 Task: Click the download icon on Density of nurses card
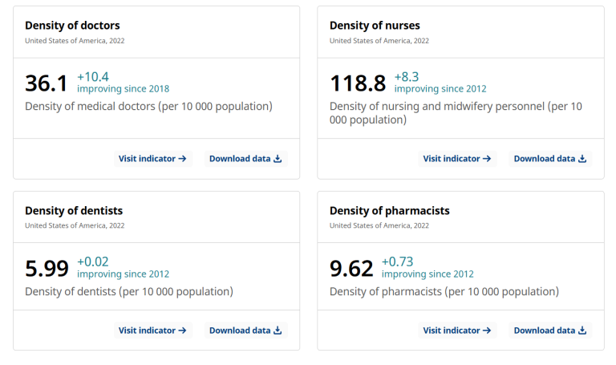pyautogui.click(x=582, y=159)
